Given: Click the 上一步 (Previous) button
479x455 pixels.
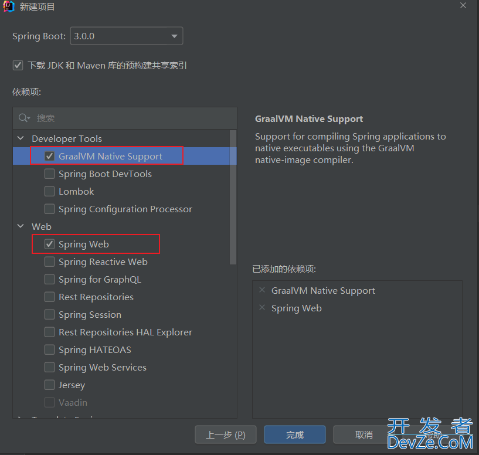Looking at the screenshot, I should pyautogui.click(x=226, y=434).
